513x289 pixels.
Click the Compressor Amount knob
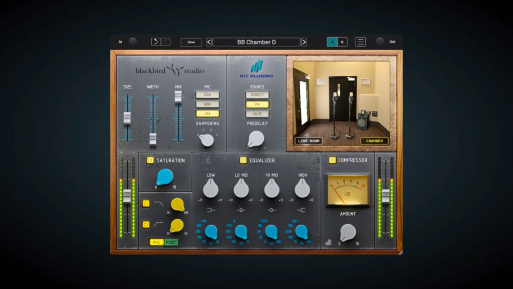tap(348, 233)
